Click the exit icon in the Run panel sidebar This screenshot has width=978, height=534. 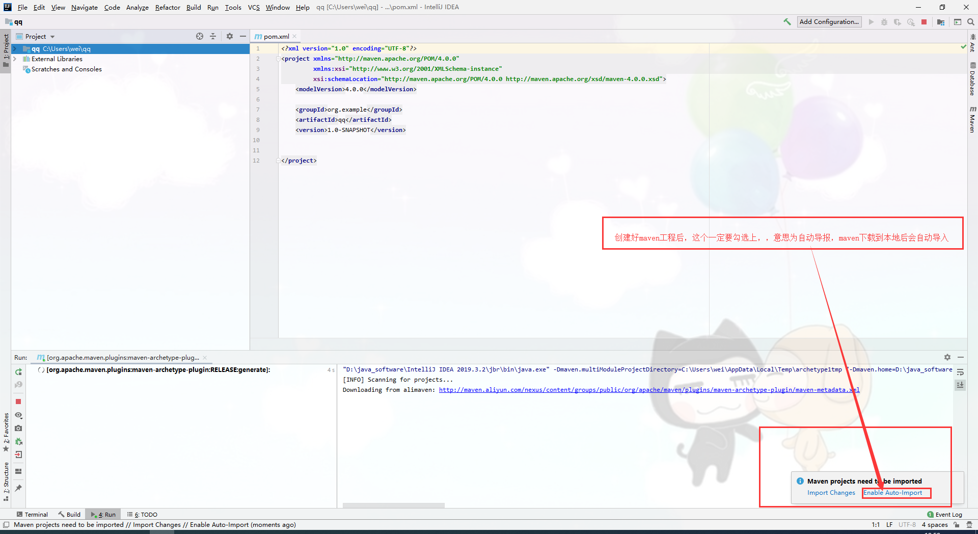point(18,455)
